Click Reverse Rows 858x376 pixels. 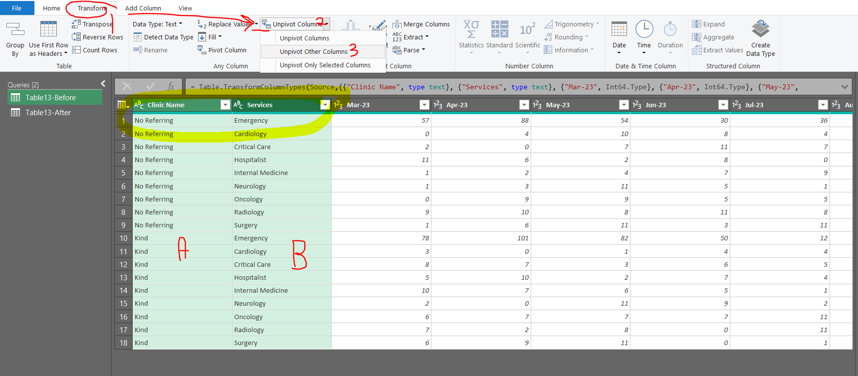pyautogui.click(x=97, y=37)
